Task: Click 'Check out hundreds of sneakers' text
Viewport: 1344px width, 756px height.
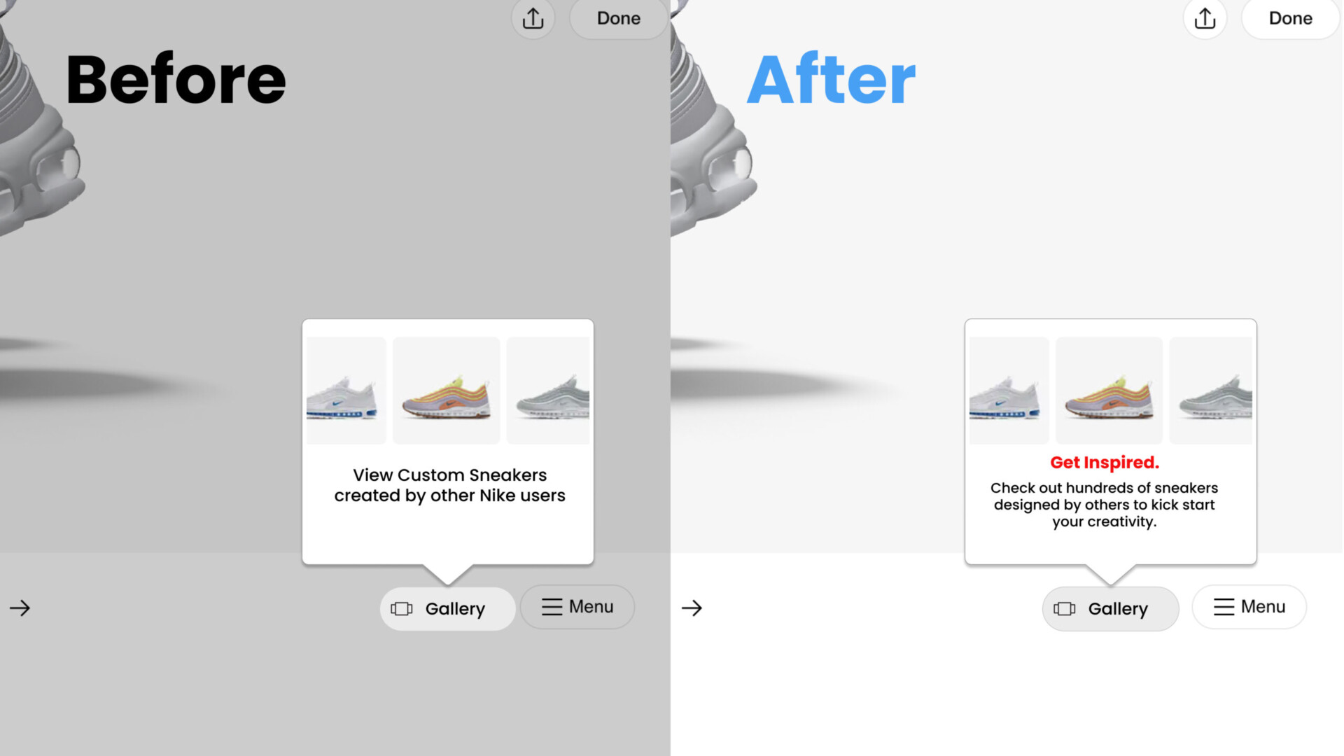Action: tap(1104, 488)
